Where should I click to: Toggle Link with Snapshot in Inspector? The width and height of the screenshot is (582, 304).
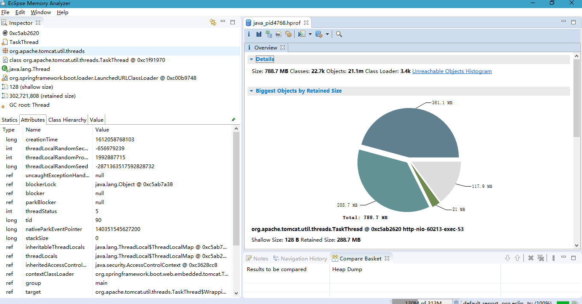(x=213, y=22)
